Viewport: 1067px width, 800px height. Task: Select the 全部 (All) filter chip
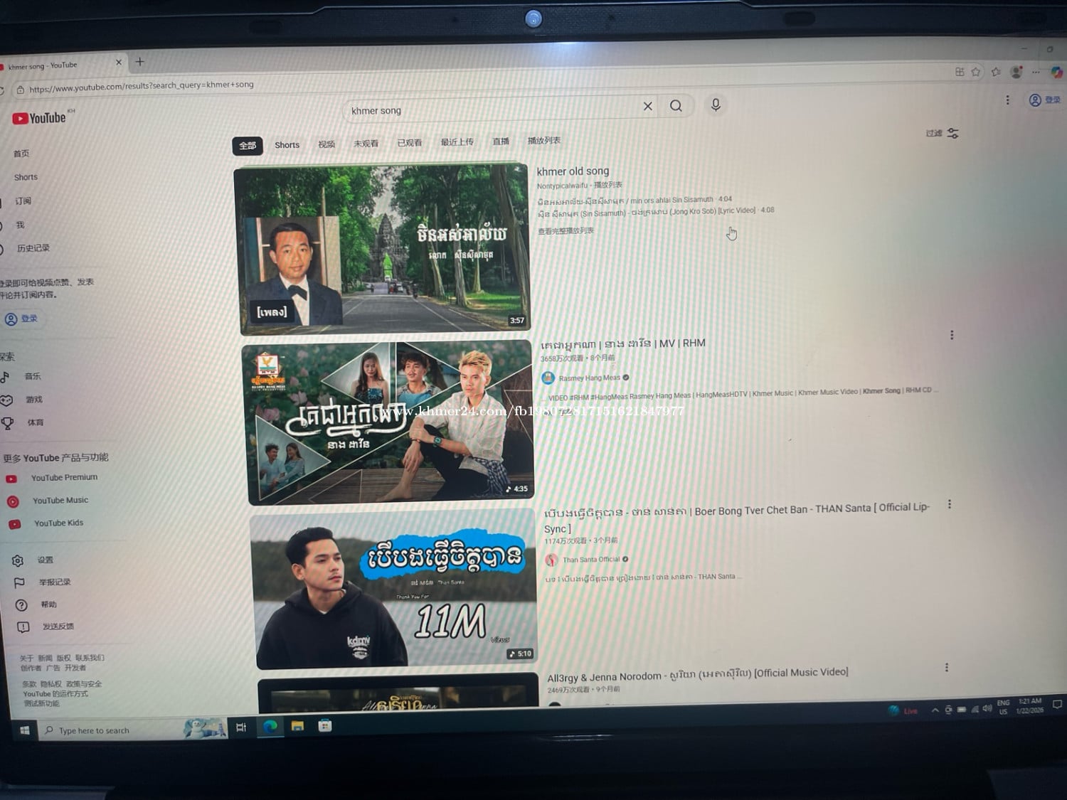[247, 146]
